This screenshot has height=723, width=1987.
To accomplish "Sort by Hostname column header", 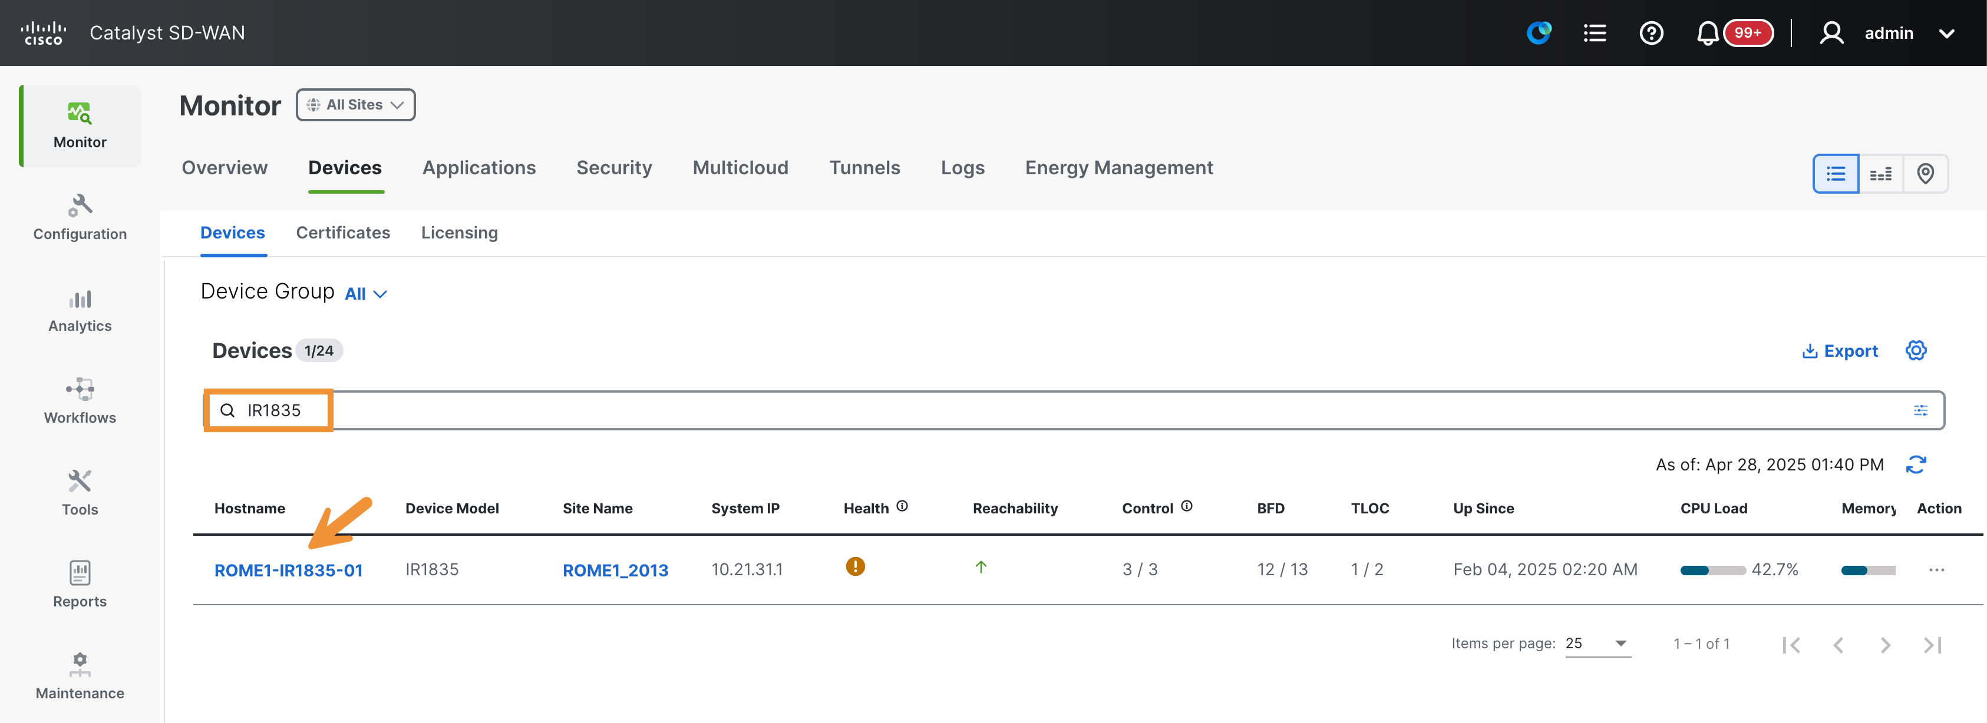I will click(250, 509).
